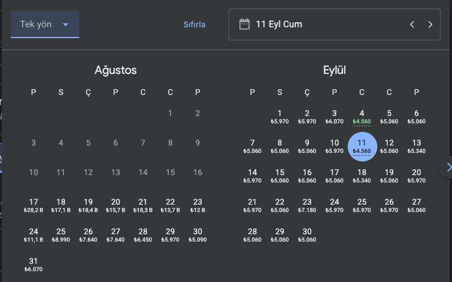Image resolution: width=452 pixels, height=282 pixels.
Task: Select August 31 priced ₺6.070
Action: [34, 265]
